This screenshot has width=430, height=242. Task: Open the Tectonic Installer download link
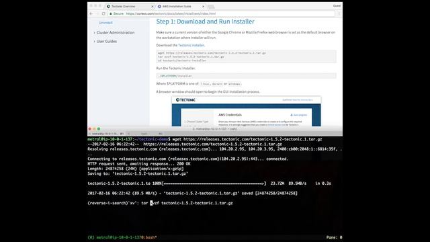coord(191,45)
